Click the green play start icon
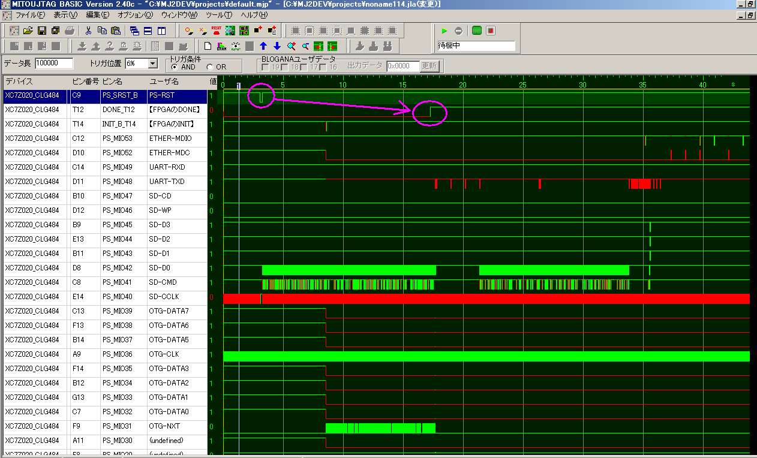Viewport: 757px width, 458px height. click(444, 30)
